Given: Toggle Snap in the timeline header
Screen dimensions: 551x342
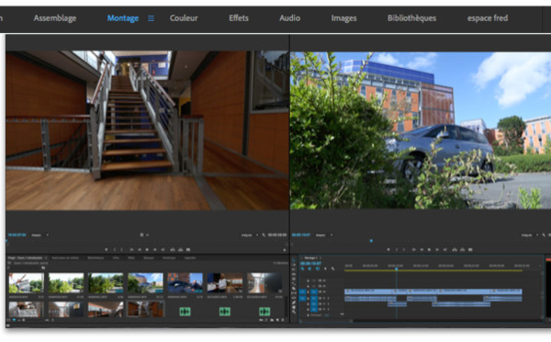Looking at the screenshot, I should click(x=309, y=268).
